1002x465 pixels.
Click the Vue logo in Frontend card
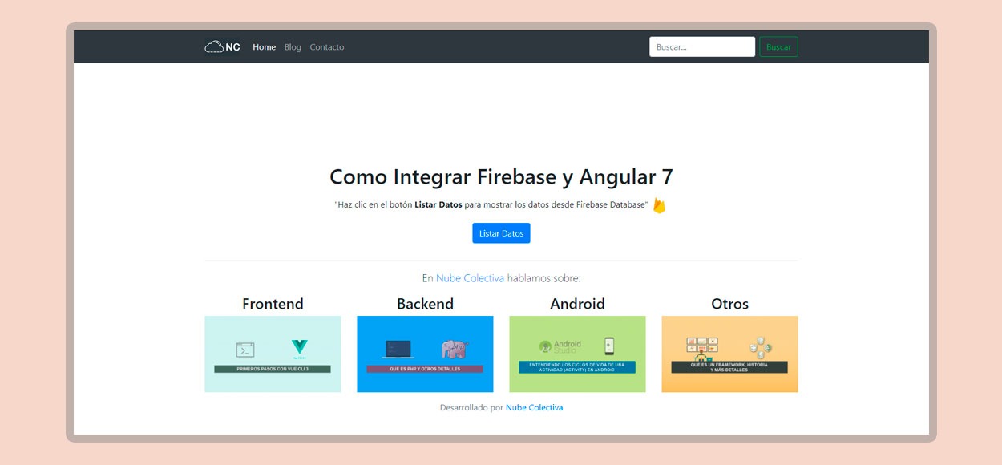pos(299,348)
